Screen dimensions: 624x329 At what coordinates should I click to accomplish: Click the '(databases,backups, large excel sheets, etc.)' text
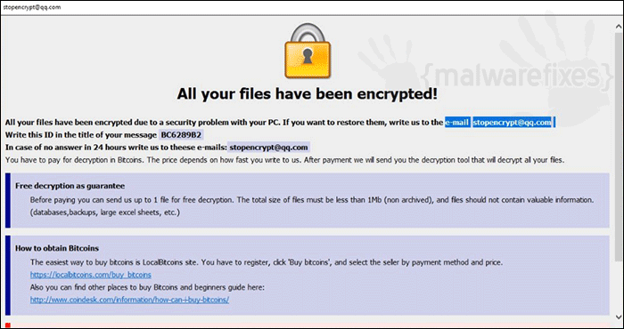point(105,213)
